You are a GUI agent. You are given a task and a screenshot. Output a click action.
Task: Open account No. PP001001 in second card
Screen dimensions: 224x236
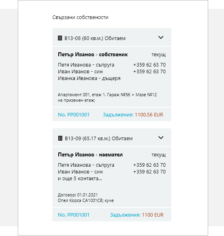click(74, 215)
